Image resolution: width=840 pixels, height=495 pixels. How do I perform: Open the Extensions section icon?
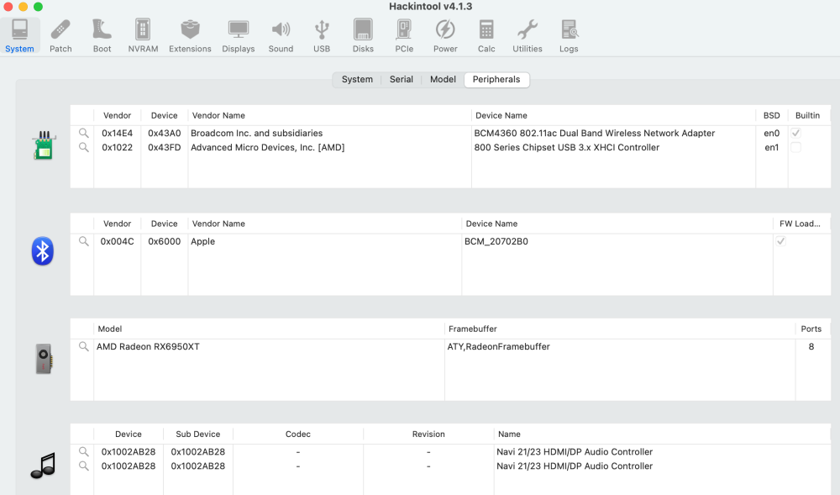[x=190, y=36]
